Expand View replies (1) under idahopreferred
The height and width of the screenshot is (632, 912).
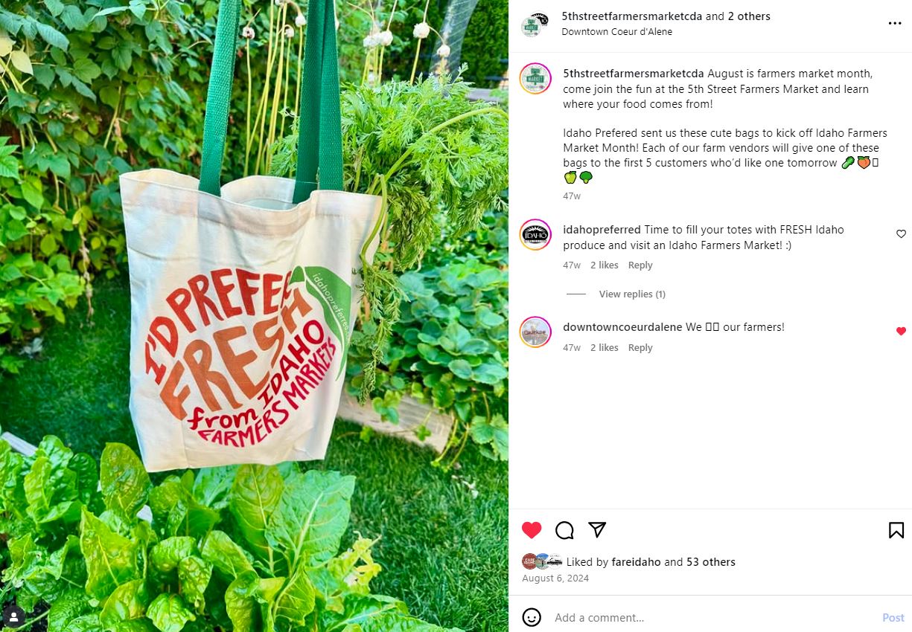[x=632, y=294]
